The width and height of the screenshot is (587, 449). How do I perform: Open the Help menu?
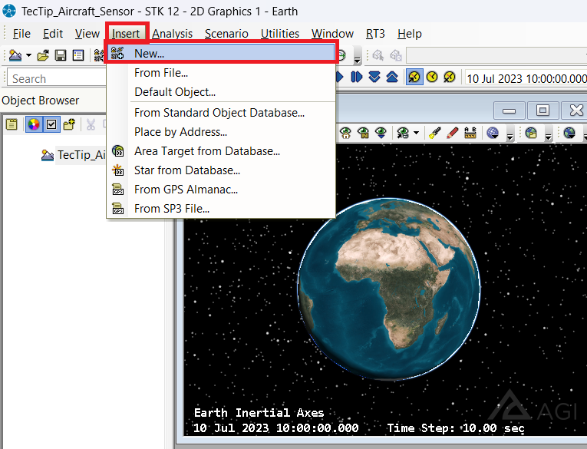click(410, 34)
